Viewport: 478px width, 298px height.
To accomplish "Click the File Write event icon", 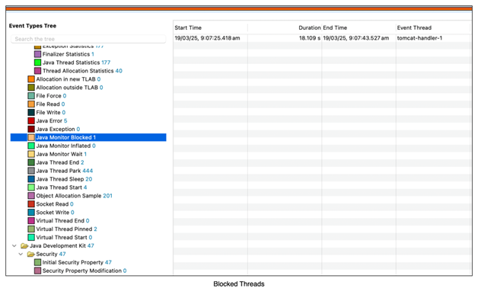I will click(x=31, y=112).
